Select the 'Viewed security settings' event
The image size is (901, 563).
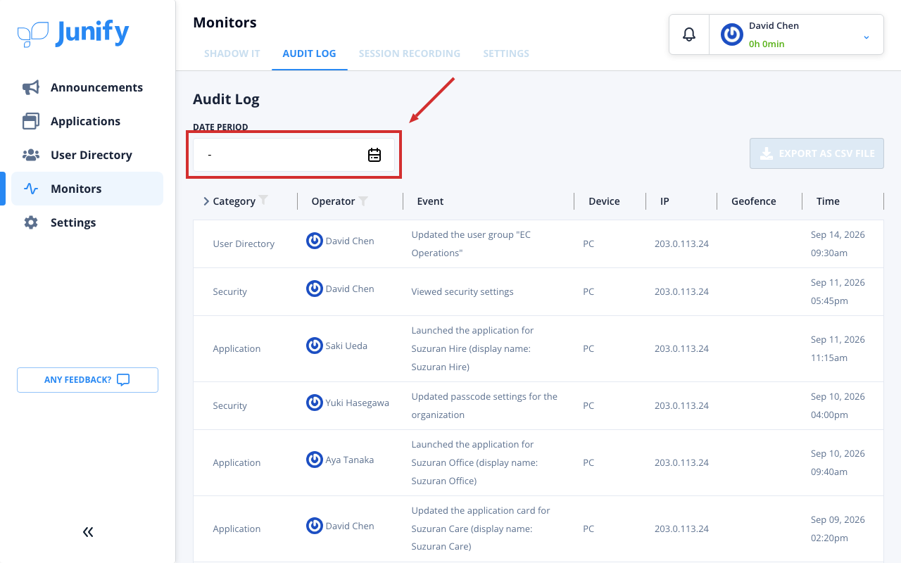pos(462,291)
